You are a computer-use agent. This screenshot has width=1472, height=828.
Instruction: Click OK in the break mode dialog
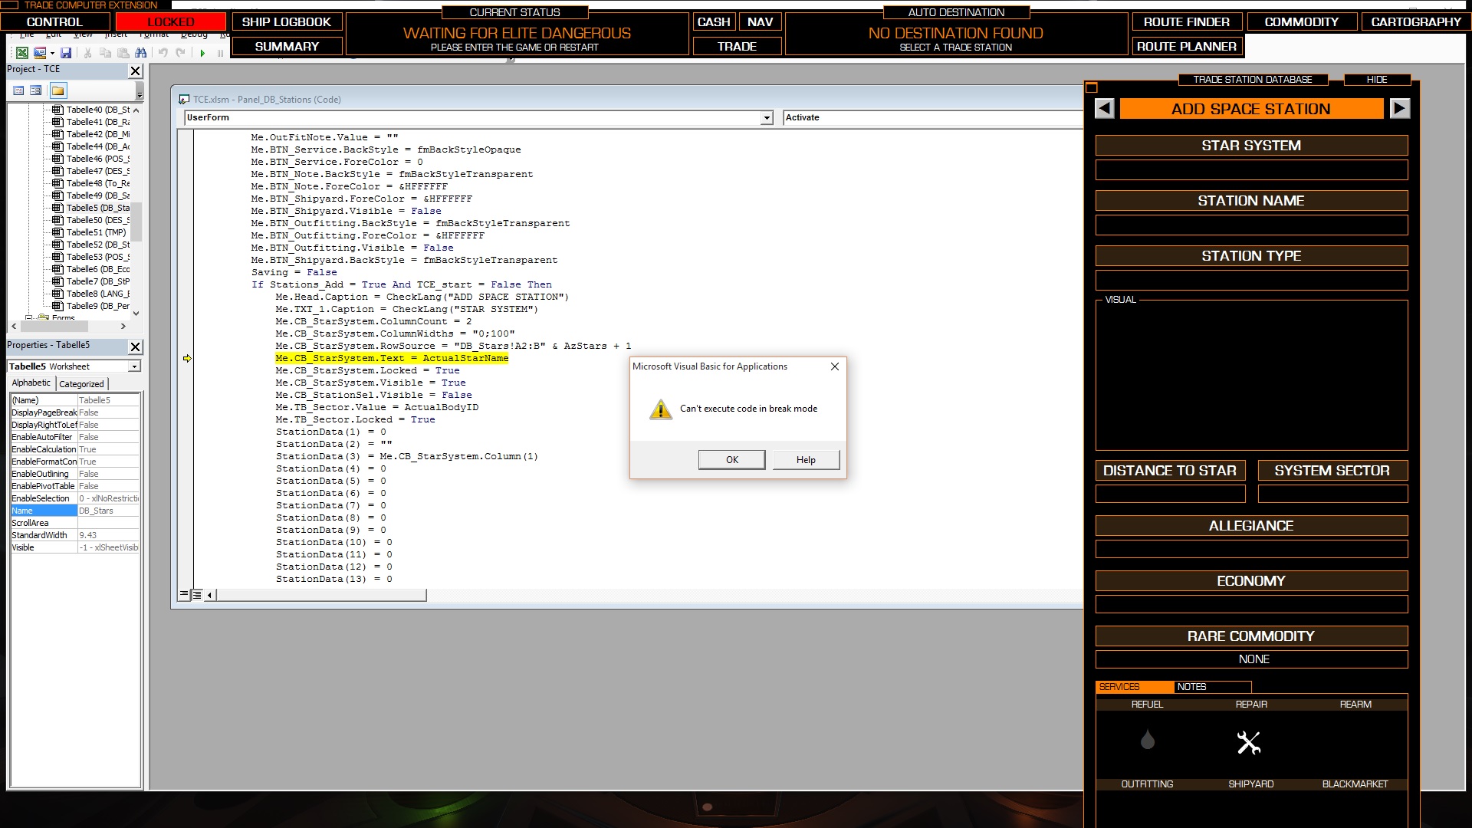click(731, 460)
